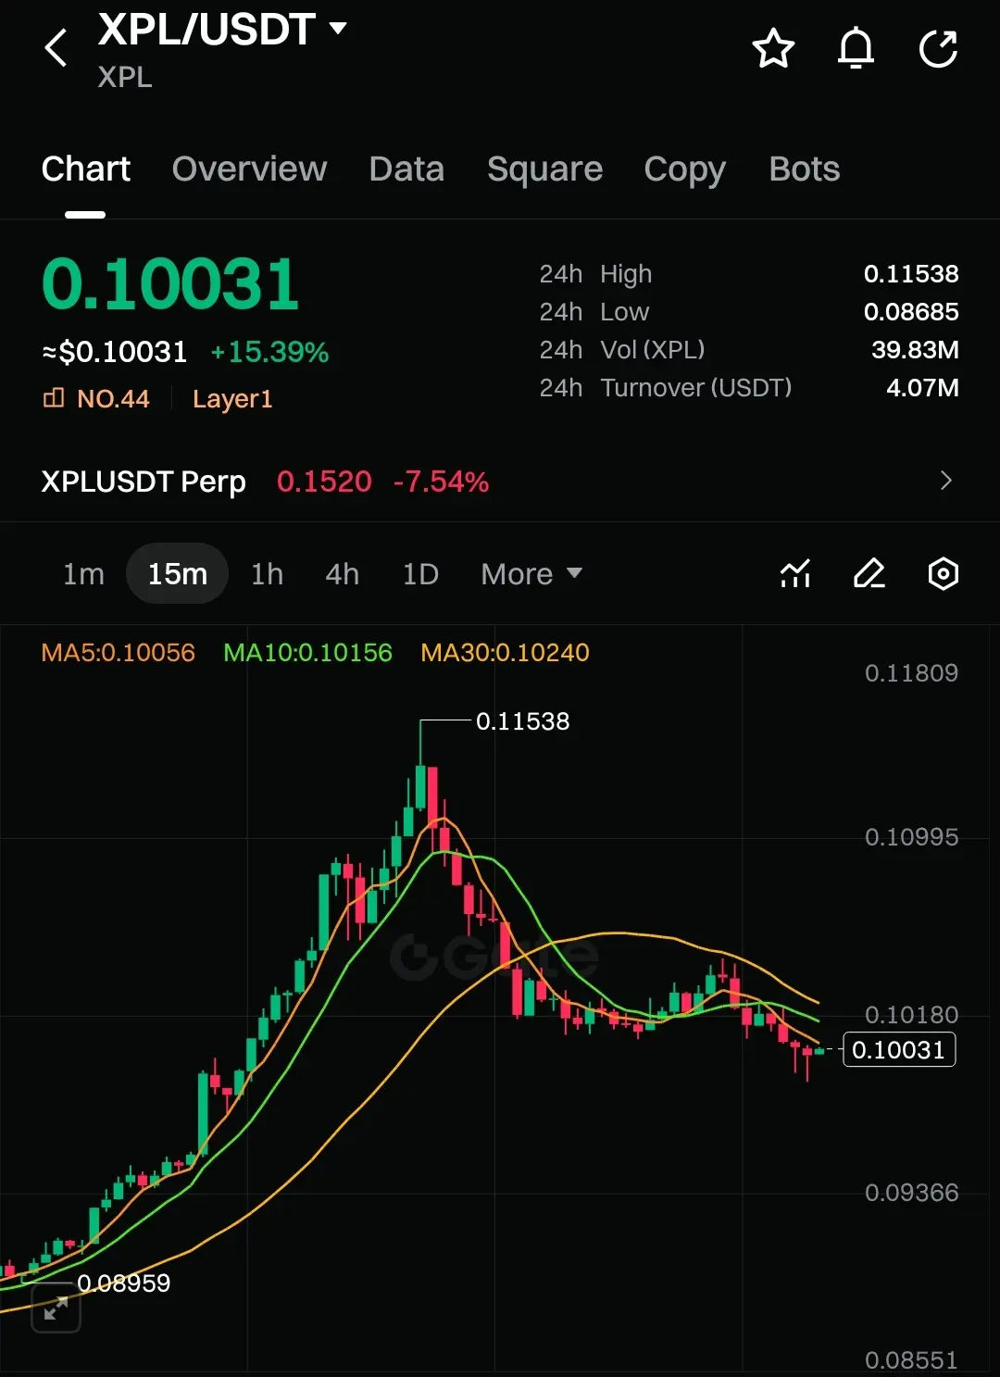1000x1377 pixels.
Task: Open the Square tab
Action: tap(544, 169)
